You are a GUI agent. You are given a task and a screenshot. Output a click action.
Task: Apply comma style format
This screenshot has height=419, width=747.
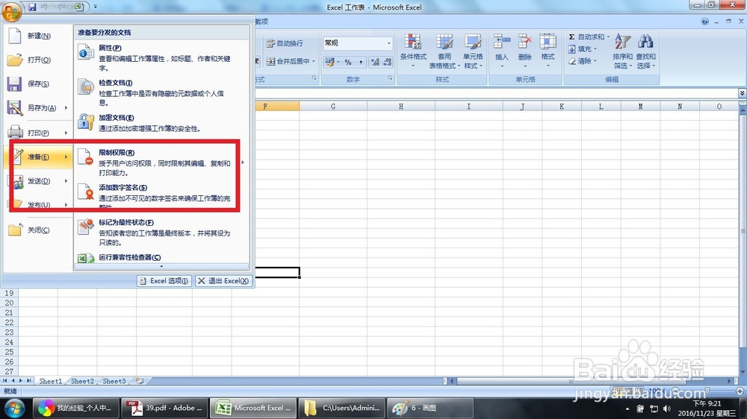pyautogui.click(x=361, y=63)
